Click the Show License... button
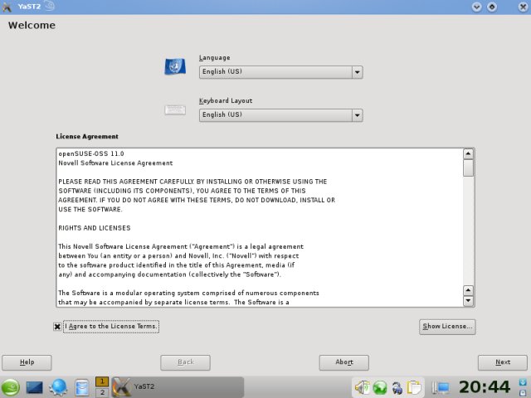The image size is (531, 398). (x=447, y=327)
